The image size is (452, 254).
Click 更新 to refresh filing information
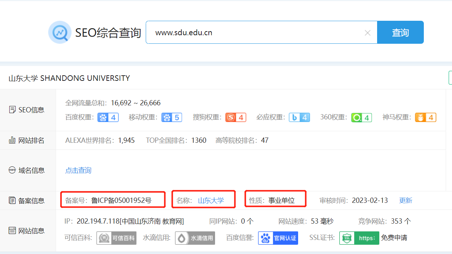point(406,201)
